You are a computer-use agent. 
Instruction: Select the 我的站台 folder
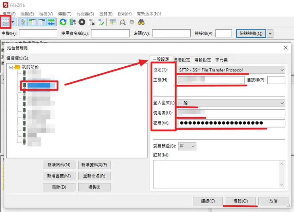coord(30,67)
